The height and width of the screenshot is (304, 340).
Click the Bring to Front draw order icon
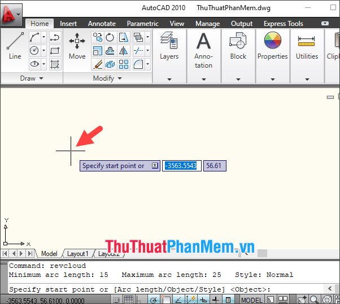coord(138,37)
